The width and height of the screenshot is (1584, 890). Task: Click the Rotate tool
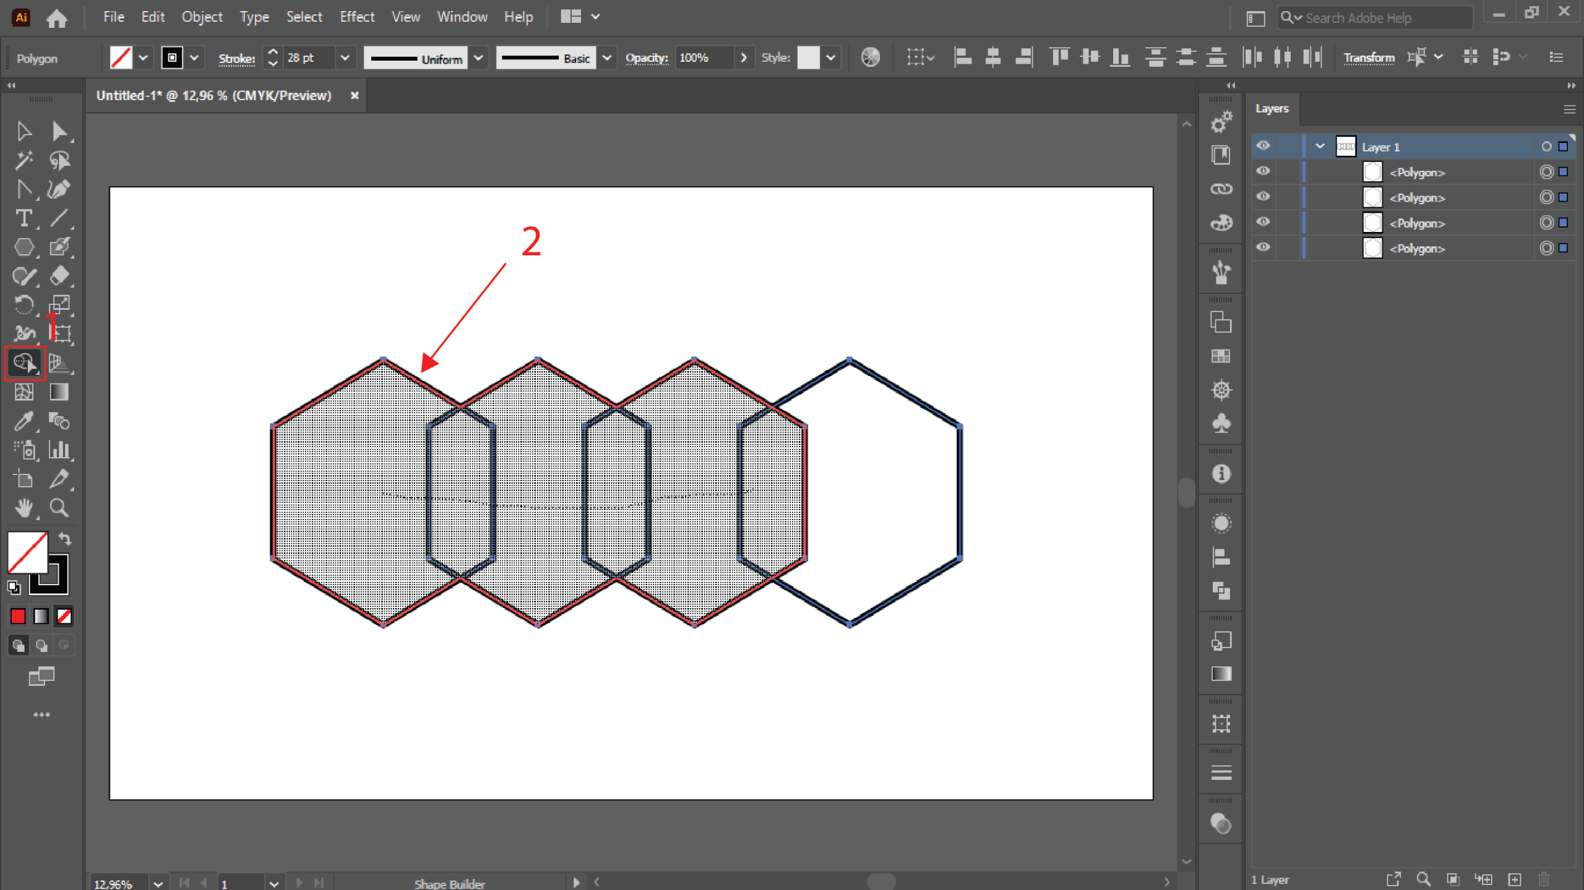[x=24, y=305]
